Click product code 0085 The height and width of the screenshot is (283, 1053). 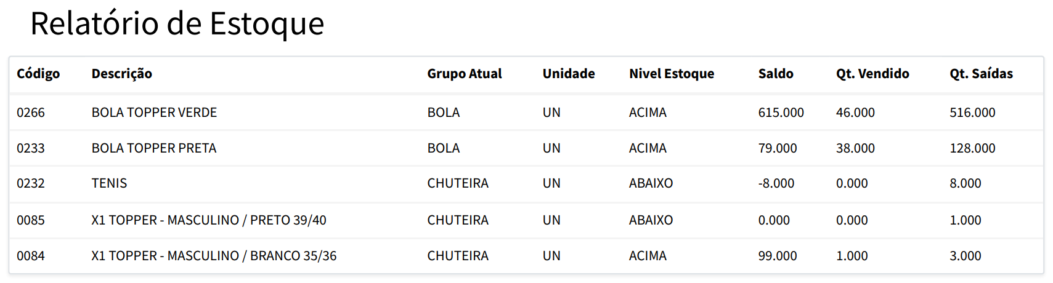click(x=31, y=220)
